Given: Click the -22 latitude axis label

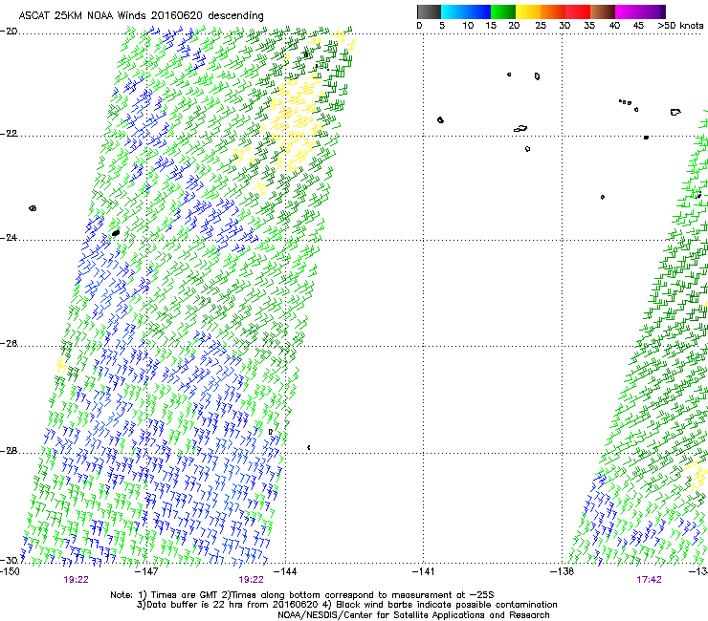Looking at the screenshot, I should click(x=9, y=134).
